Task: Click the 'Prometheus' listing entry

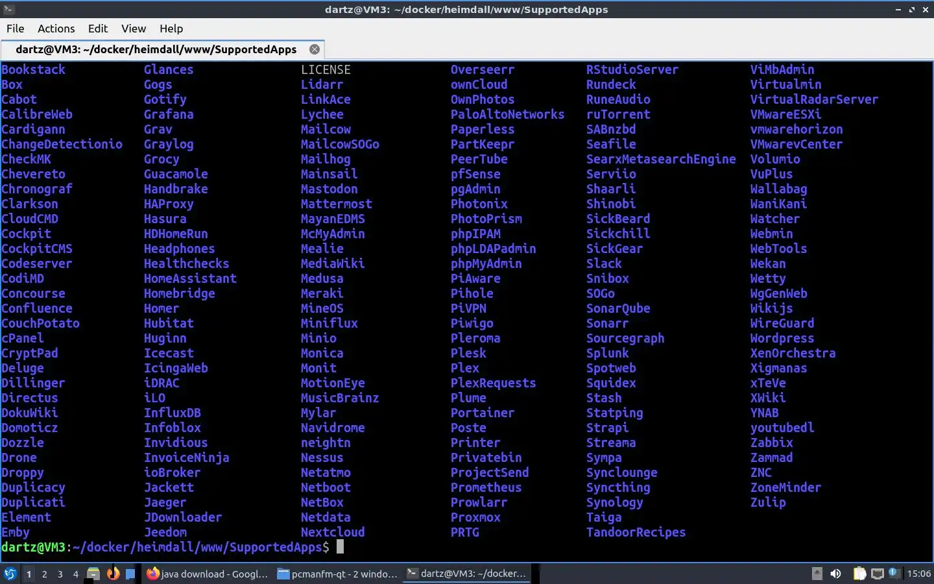Action: [x=486, y=487]
